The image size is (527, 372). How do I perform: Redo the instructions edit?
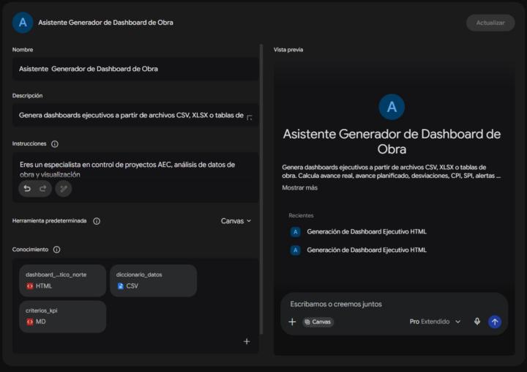point(42,189)
